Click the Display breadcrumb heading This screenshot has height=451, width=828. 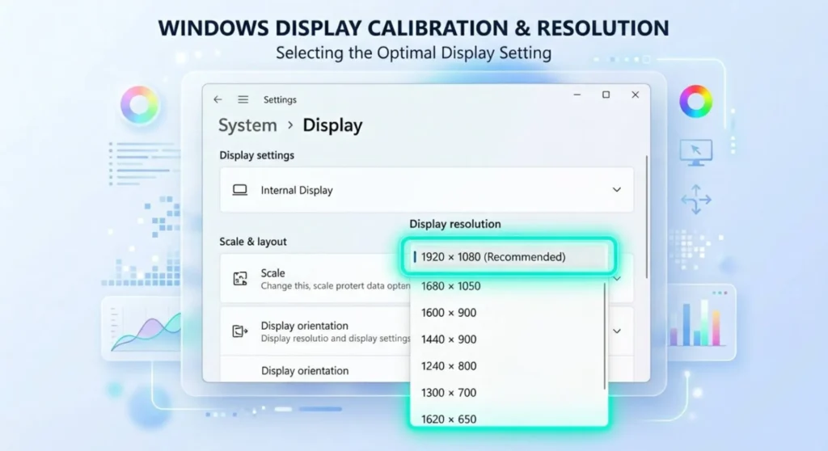pos(332,125)
